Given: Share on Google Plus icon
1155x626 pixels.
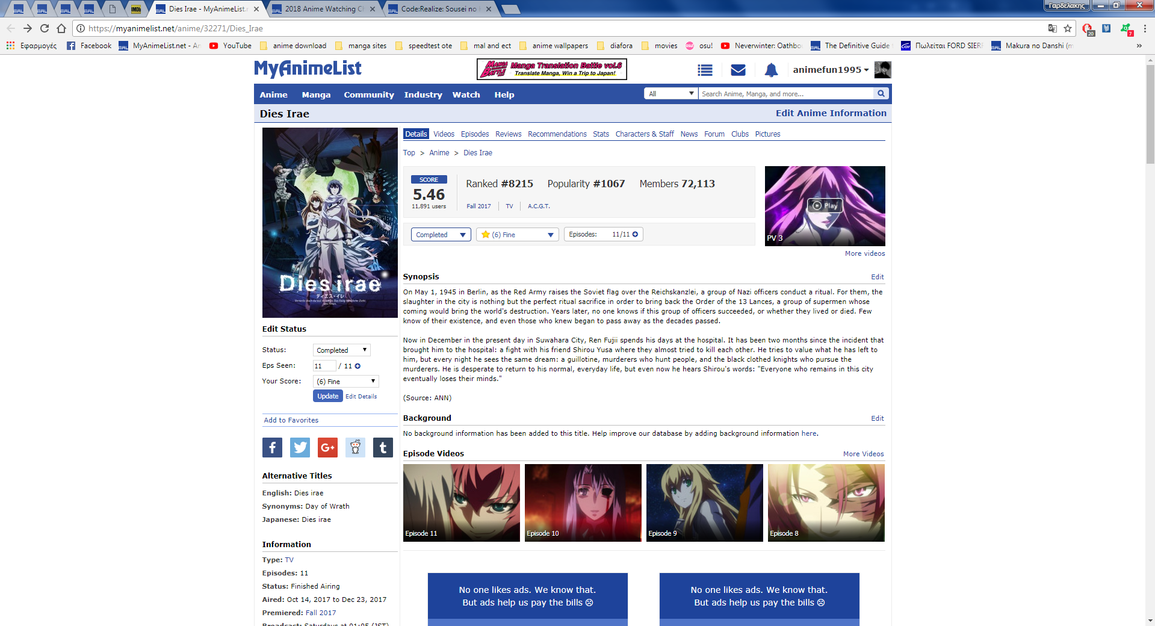Looking at the screenshot, I should (327, 447).
